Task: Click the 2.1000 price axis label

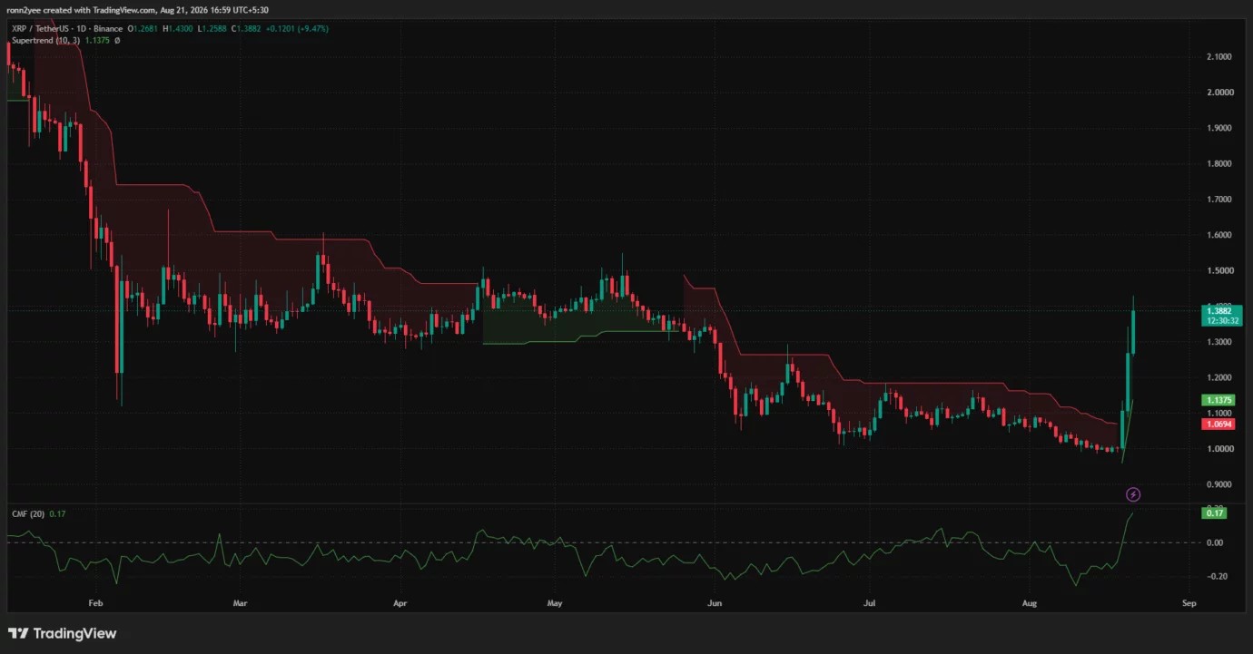Action: coord(1219,56)
